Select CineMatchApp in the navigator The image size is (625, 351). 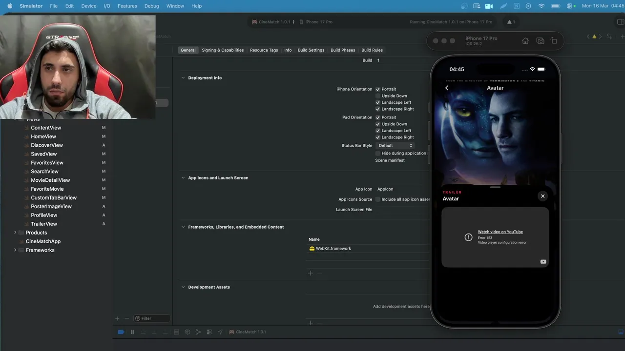pyautogui.click(x=43, y=241)
